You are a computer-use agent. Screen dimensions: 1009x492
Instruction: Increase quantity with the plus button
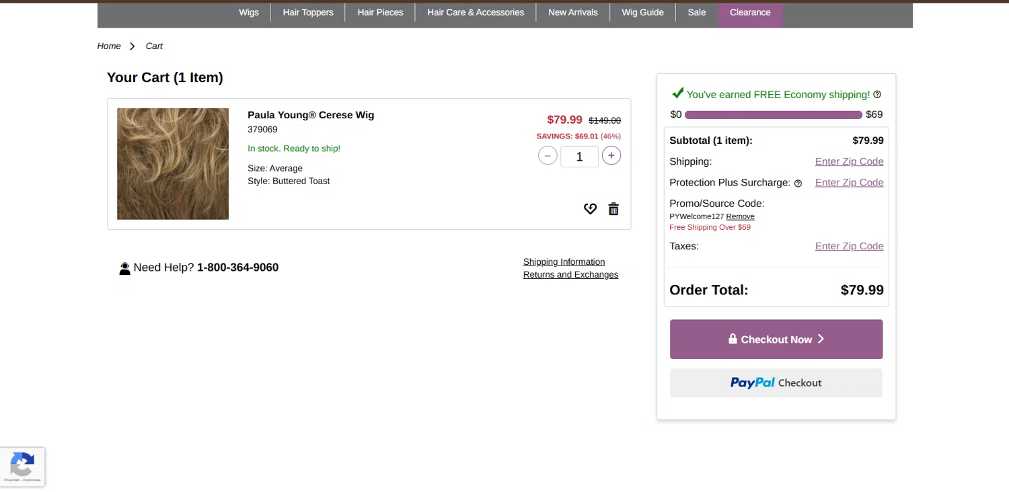[611, 156]
